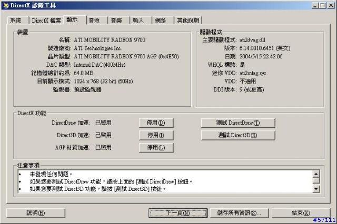Screen dimensions: 337x224
Task: Click manufacturer ATI Technologies Inc.
Action: (98, 48)
